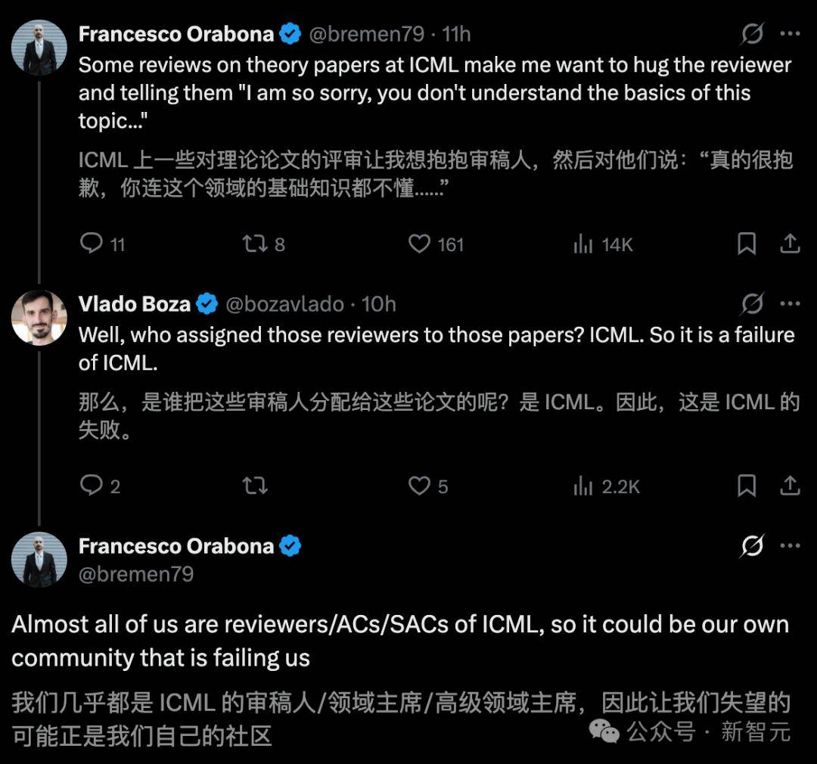The image size is (817, 764).
Task: Retweet Vlado Boza's reply
Action: click(x=256, y=486)
